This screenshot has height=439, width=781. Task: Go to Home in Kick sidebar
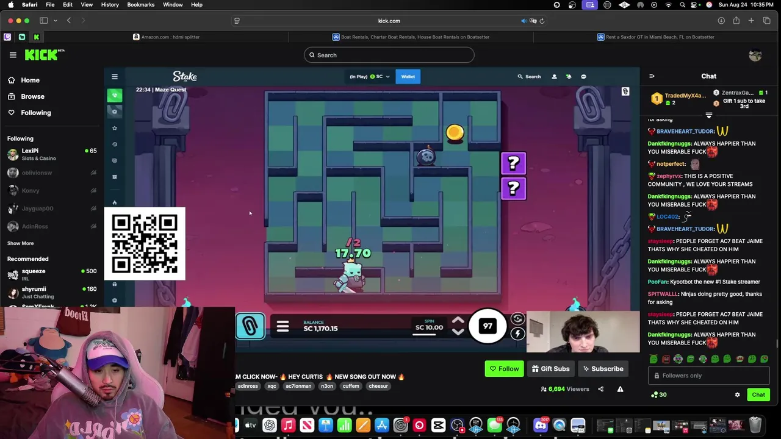24,80
